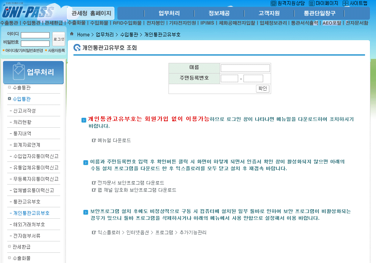Focus the 아이디 login field
The image size is (376, 263).
click(35, 35)
